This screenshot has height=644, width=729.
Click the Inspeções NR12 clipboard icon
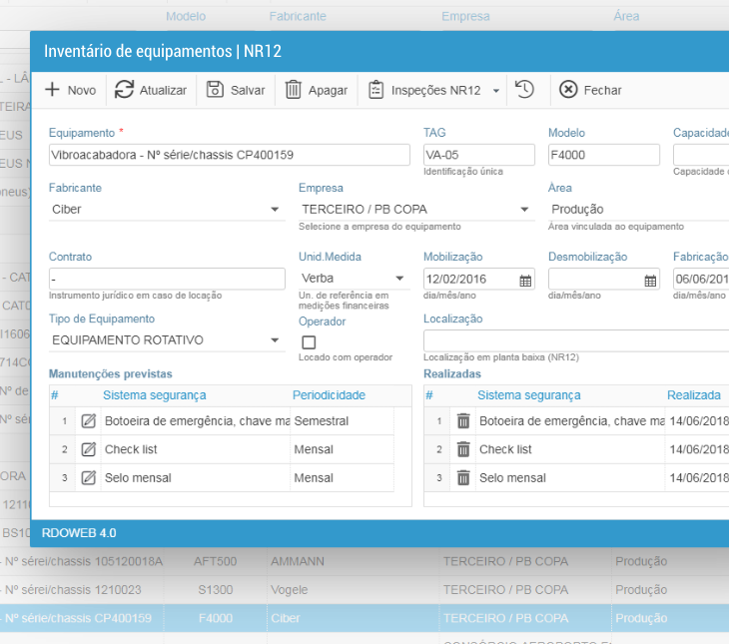(375, 90)
